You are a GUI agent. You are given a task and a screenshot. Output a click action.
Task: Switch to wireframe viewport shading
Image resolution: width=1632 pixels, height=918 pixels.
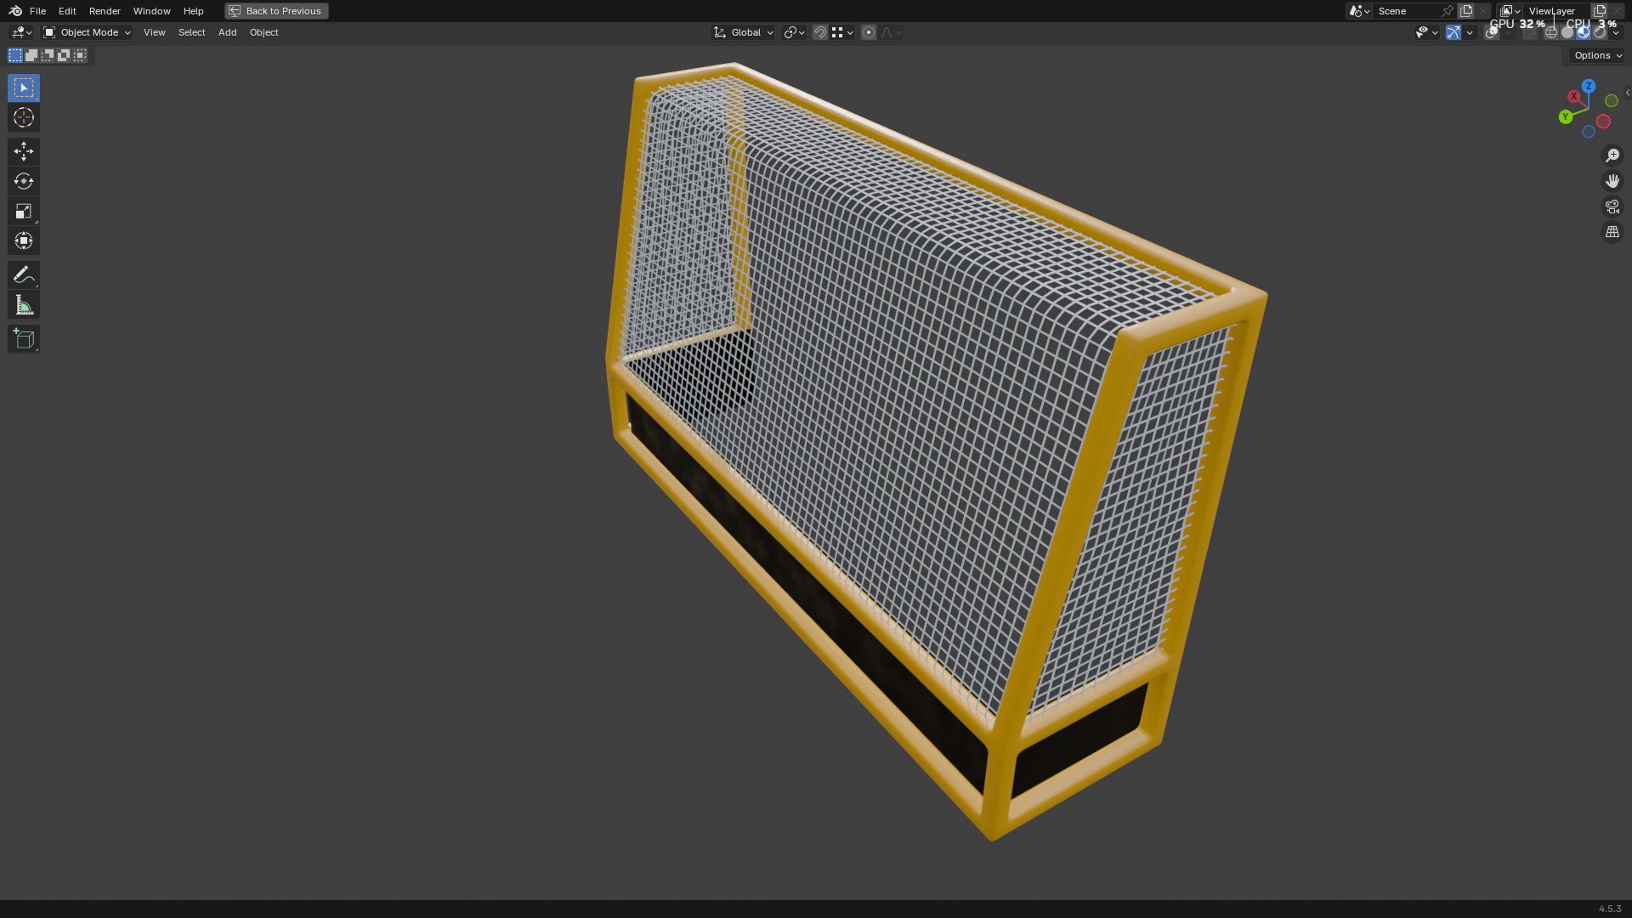[1551, 32]
